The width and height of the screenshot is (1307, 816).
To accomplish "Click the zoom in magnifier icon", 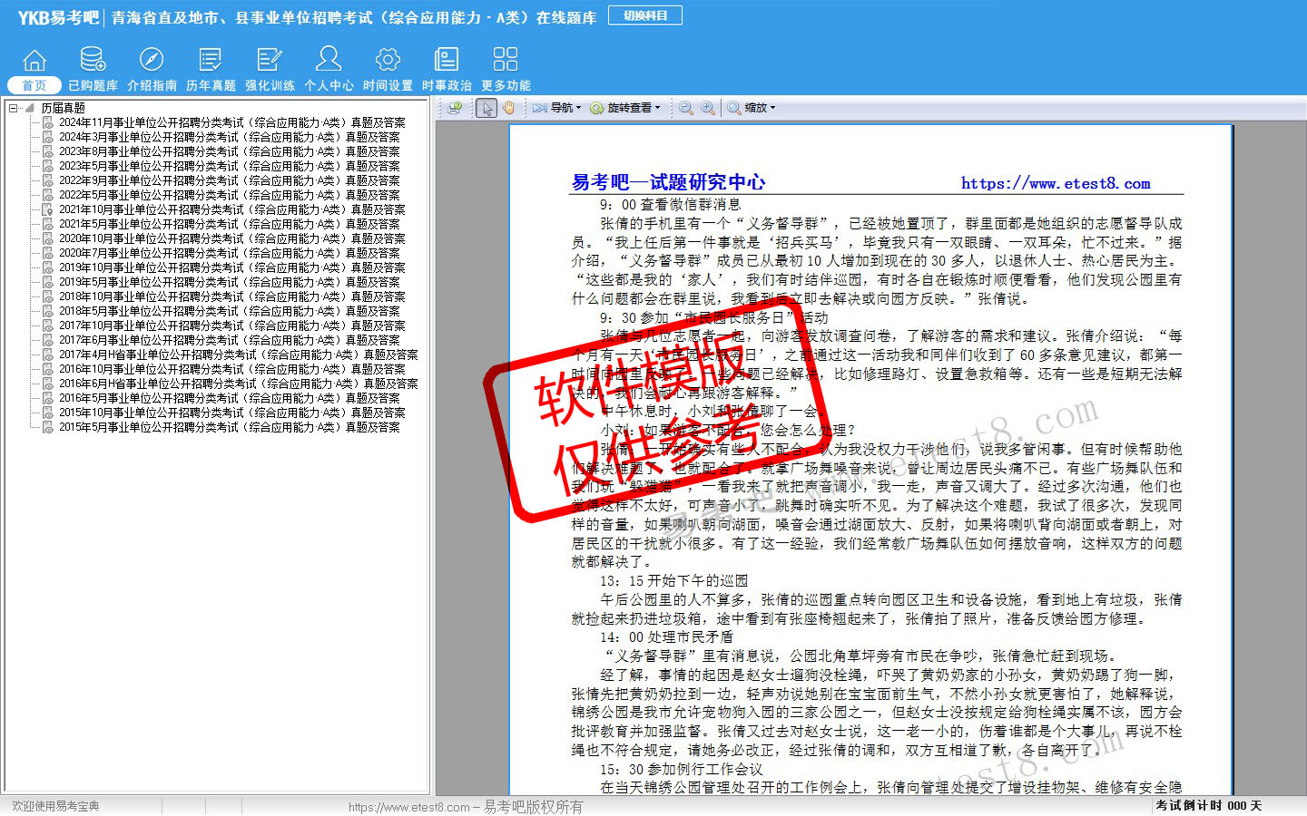I will [708, 108].
